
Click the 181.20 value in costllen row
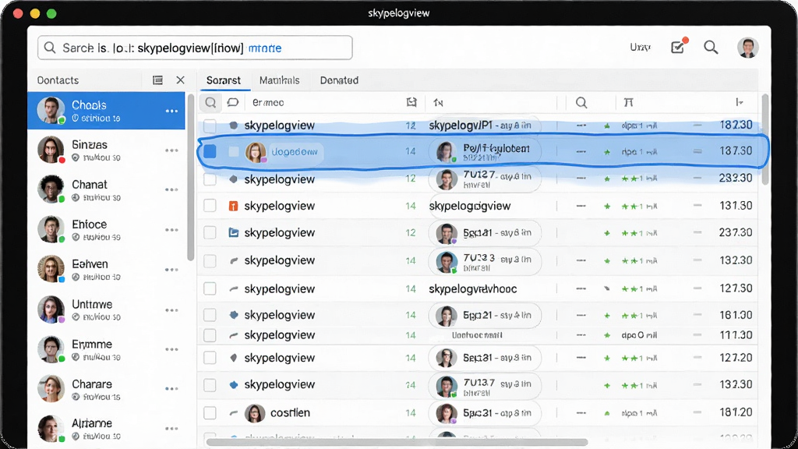pos(736,412)
